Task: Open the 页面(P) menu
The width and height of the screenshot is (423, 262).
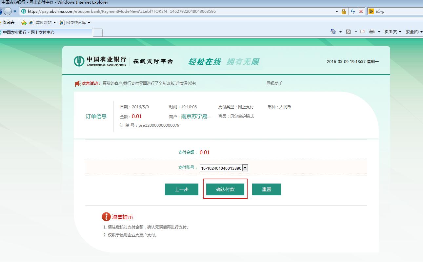Action: (393, 32)
